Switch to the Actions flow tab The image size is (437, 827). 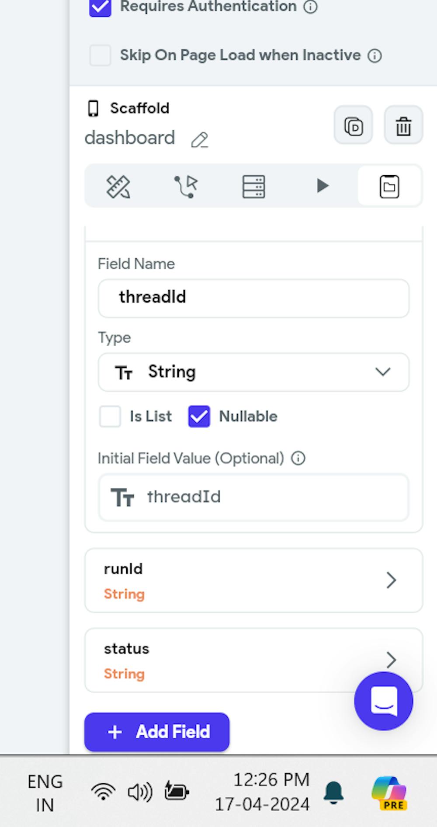pyautogui.click(x=186, y=187)
